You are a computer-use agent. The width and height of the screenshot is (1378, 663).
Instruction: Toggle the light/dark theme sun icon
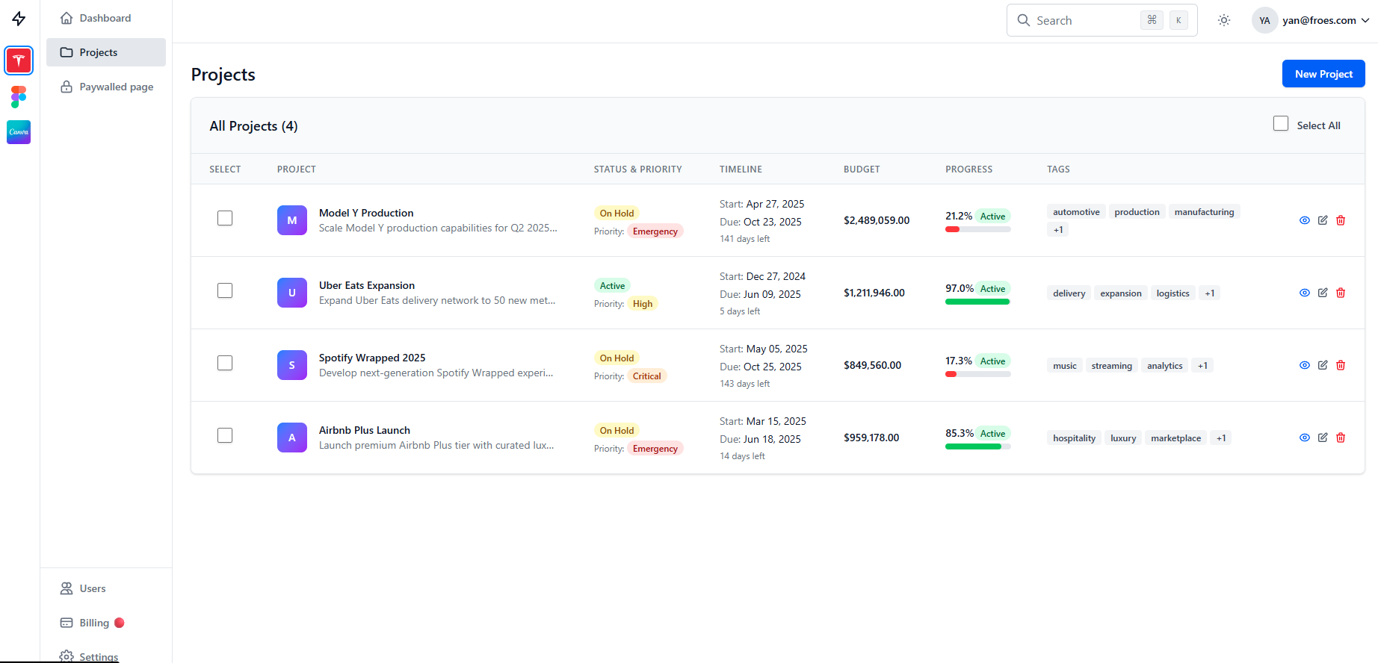pos(1223,21)
